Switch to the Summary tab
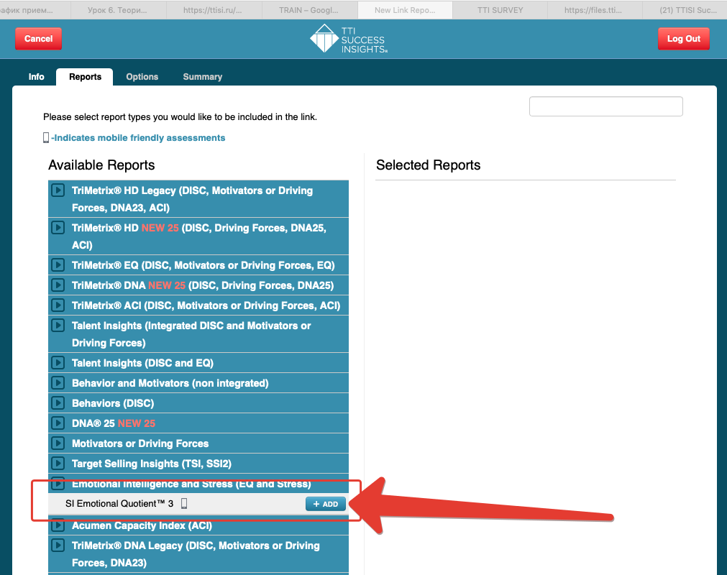Screen dimensions: 727x575 pyautogui.click(x=203, y=77)
